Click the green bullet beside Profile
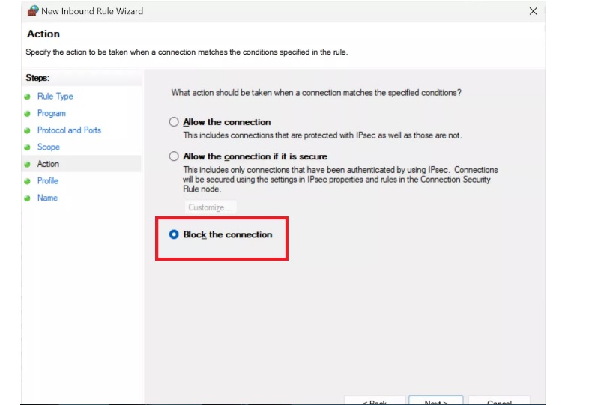 (27, 181)
